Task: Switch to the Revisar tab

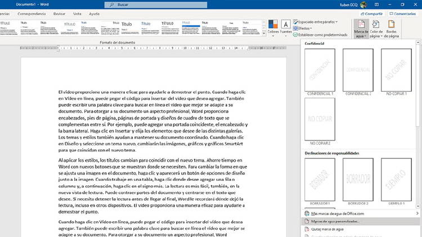Action: [x=60, y=12]
